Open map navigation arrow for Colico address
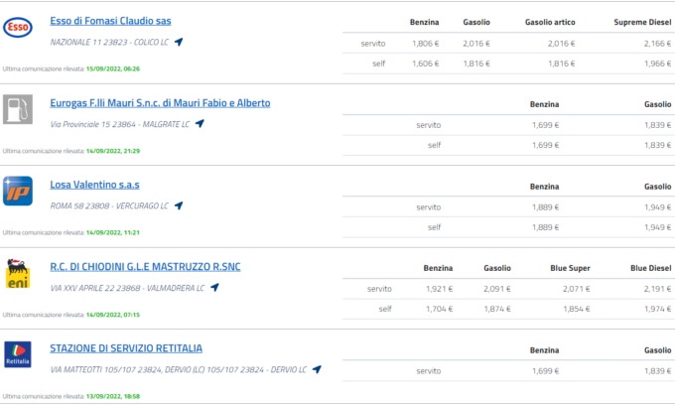 pos(179,42)
